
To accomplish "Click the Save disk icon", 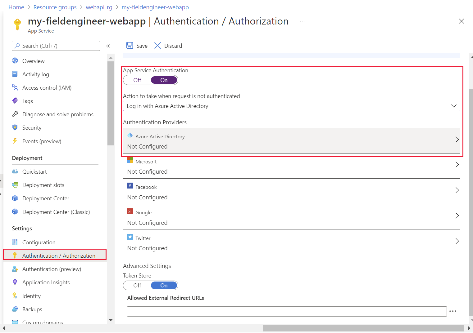I will (x=130, y=46).
